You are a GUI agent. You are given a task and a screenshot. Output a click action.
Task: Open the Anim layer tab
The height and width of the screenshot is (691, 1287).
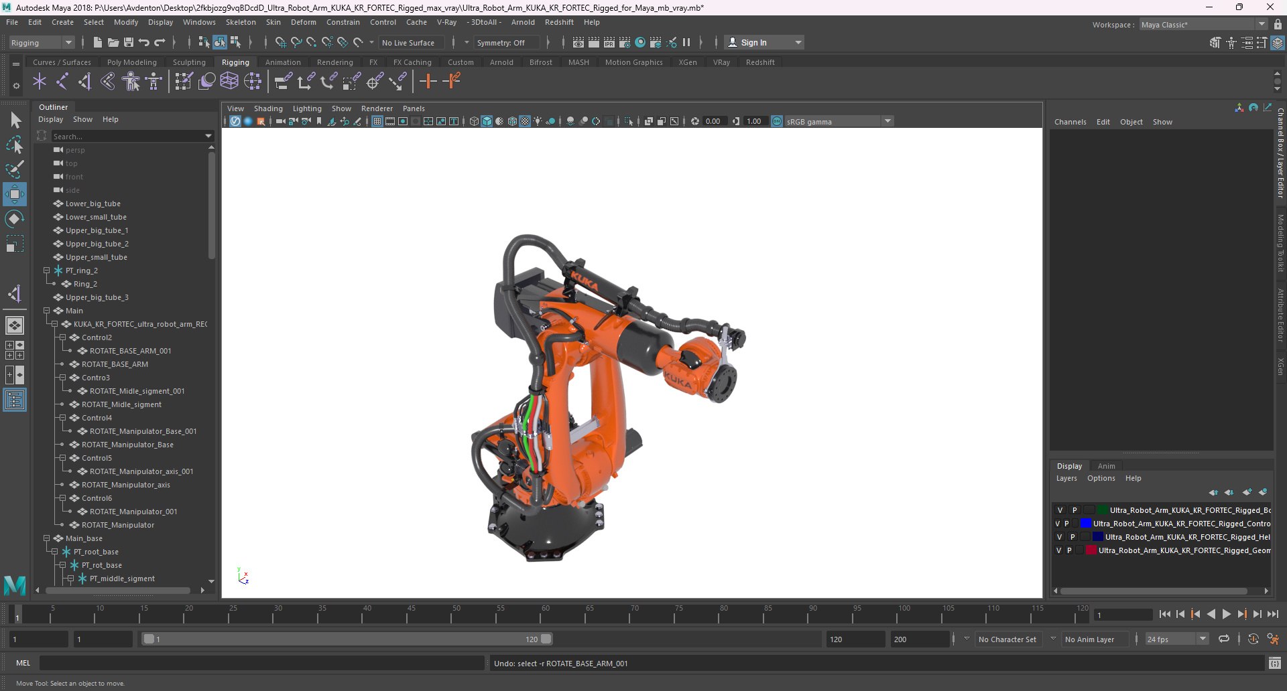point(1106,466)
